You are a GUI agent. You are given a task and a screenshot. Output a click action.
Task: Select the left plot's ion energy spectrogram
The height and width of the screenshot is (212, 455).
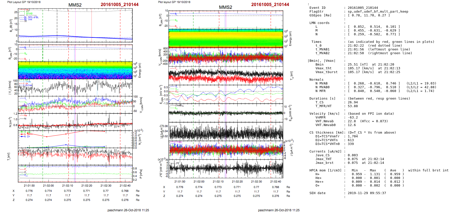click(75, 70)
